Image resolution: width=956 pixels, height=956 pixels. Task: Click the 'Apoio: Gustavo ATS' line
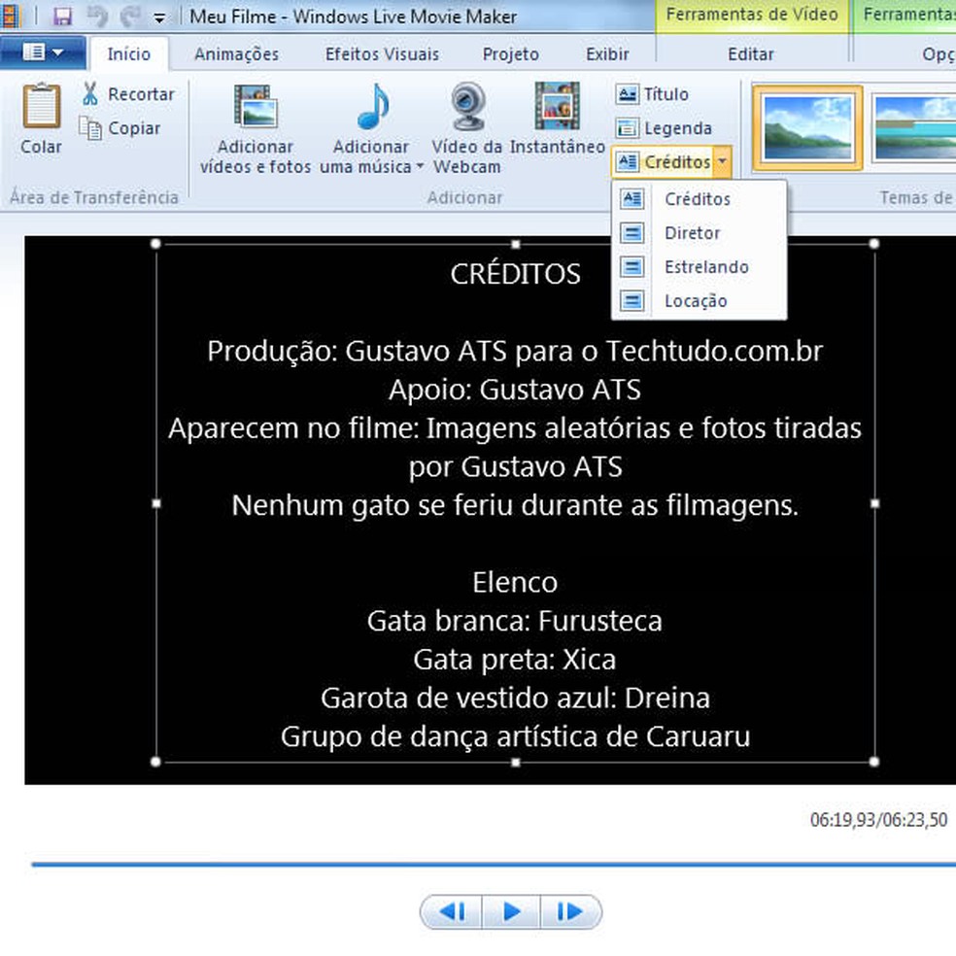[515, 390]
